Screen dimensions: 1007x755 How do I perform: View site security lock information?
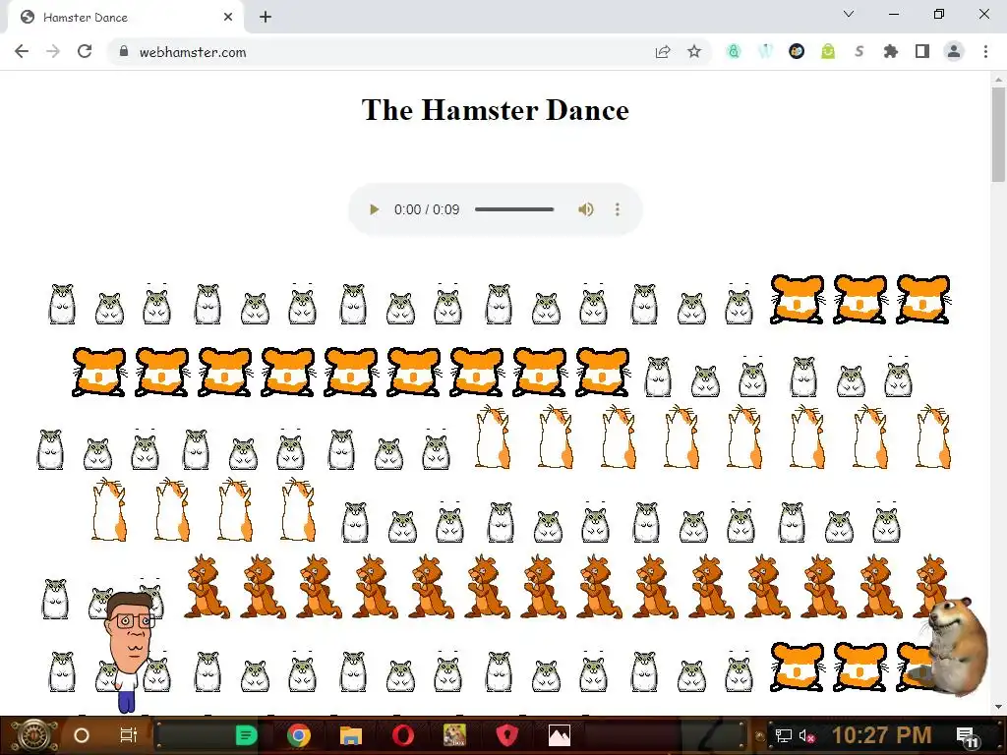pos(124,52)
